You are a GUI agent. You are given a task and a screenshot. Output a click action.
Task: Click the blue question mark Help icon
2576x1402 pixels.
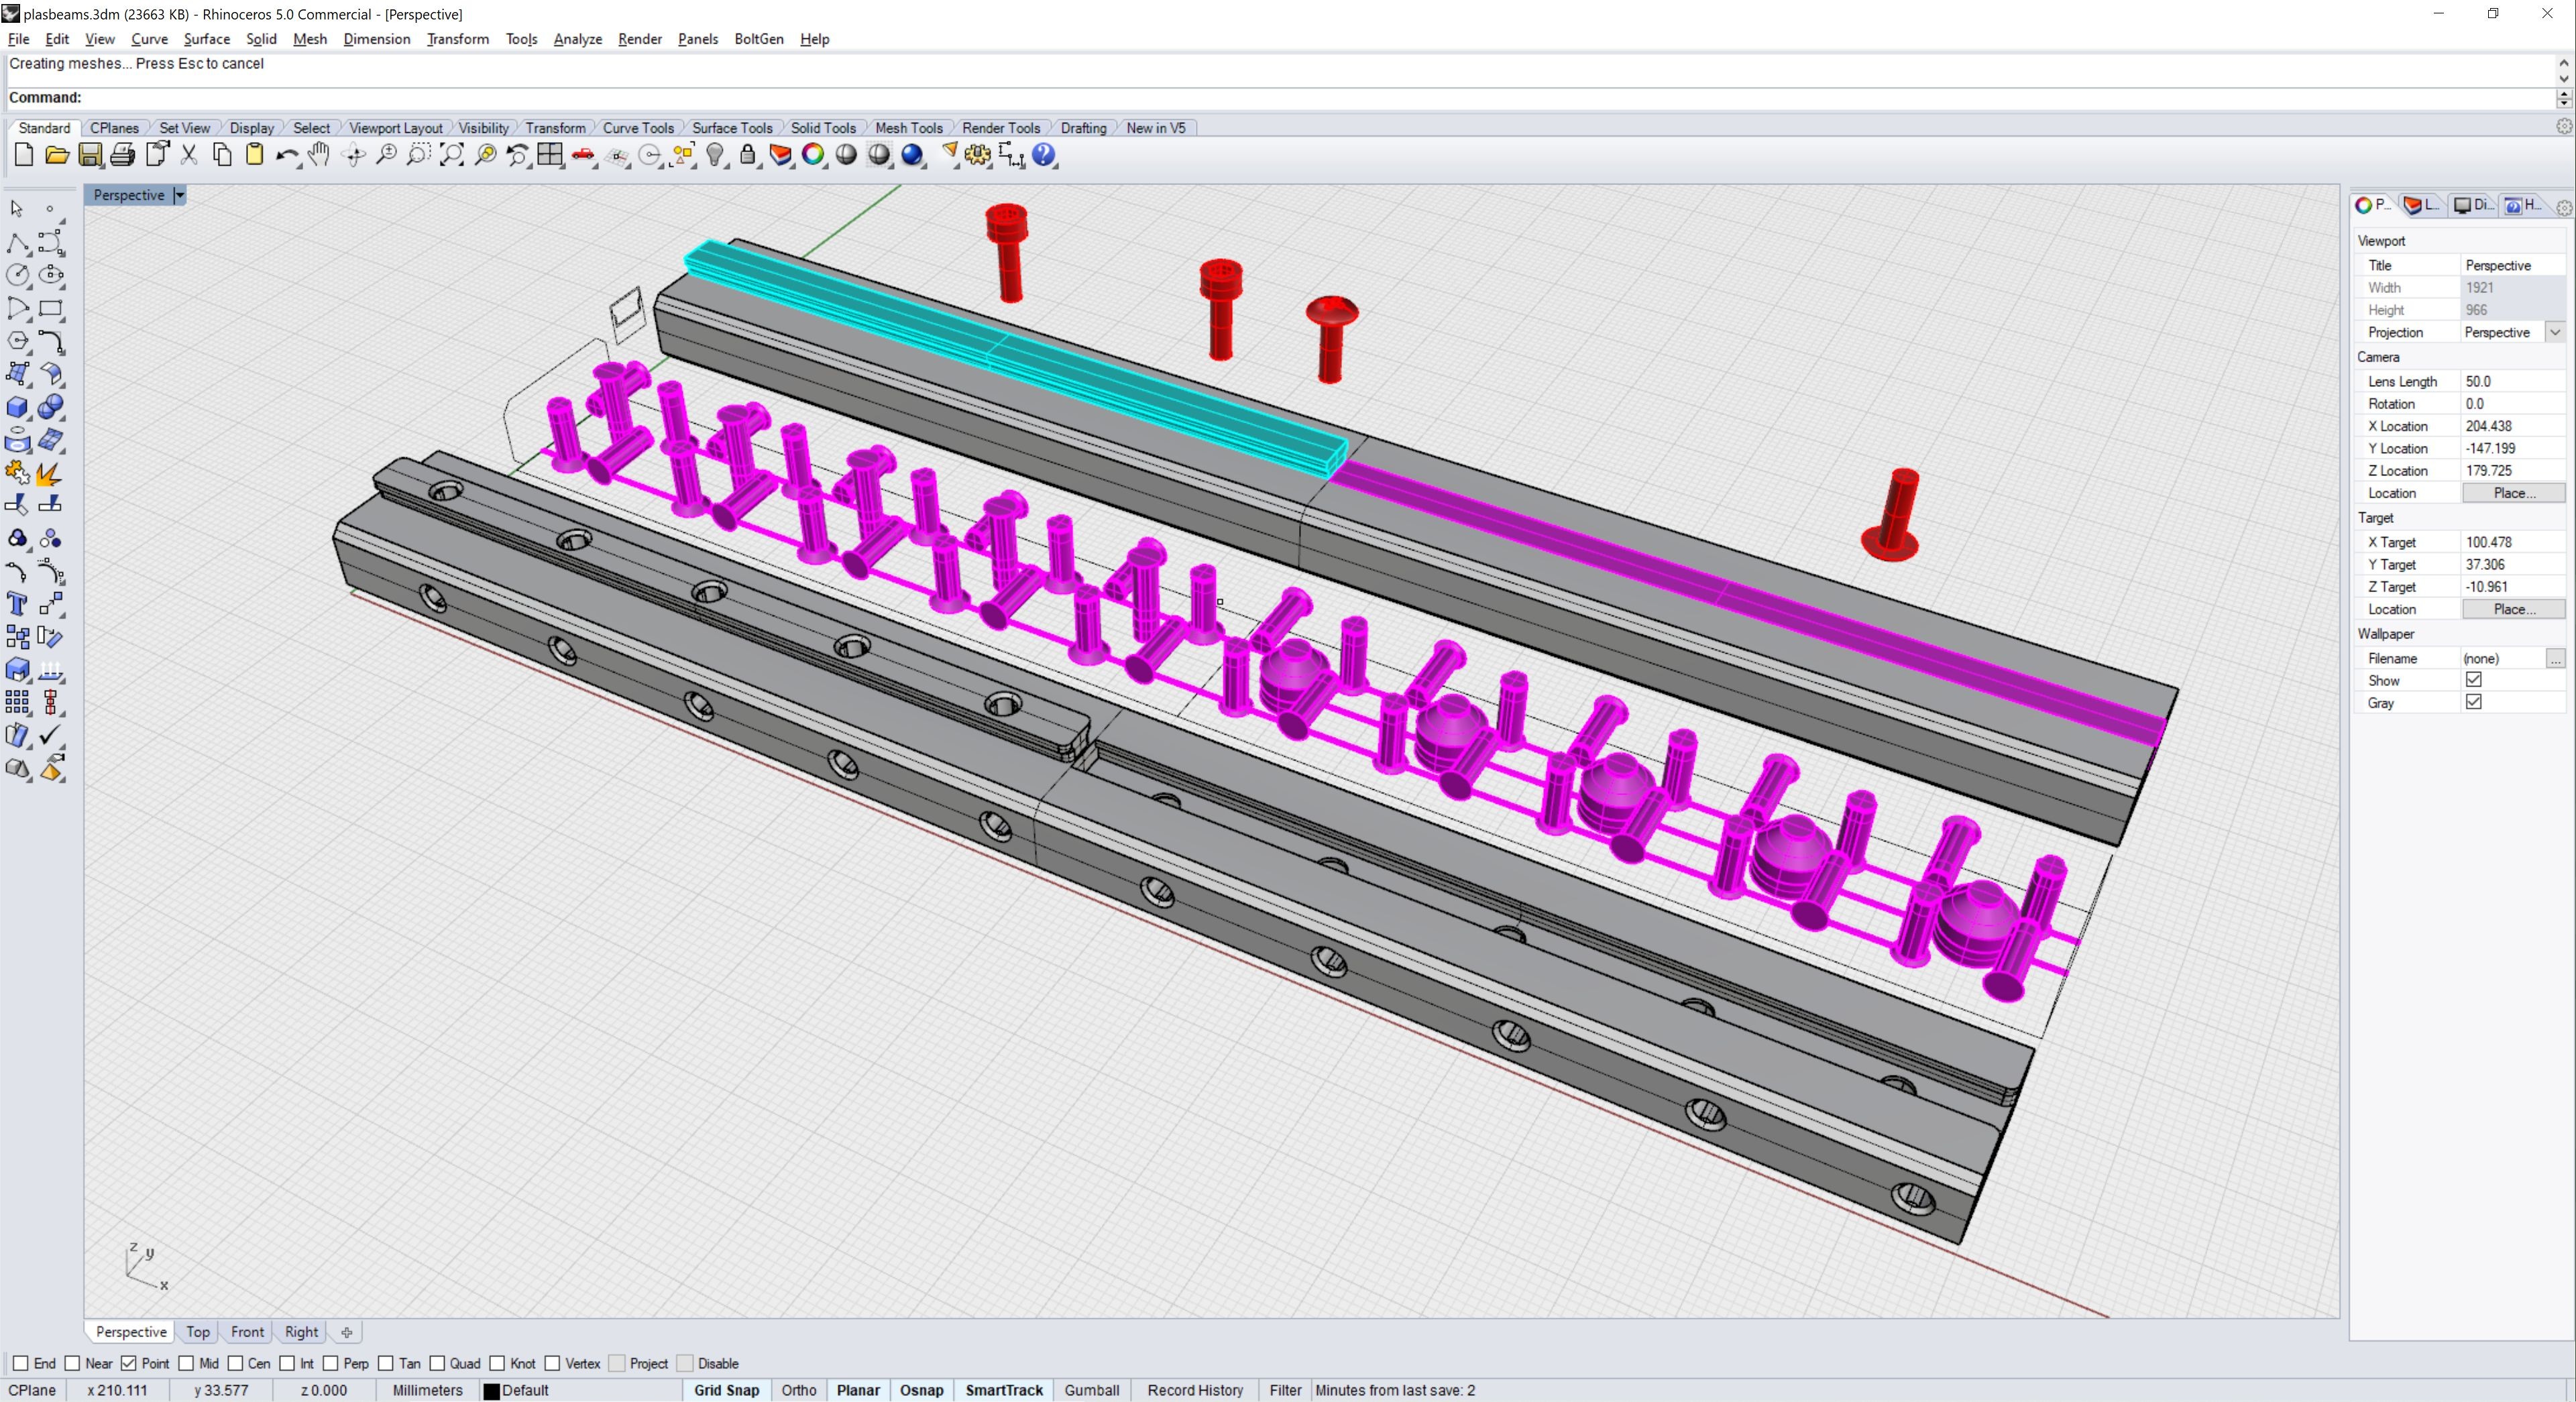pos(1044,155)
